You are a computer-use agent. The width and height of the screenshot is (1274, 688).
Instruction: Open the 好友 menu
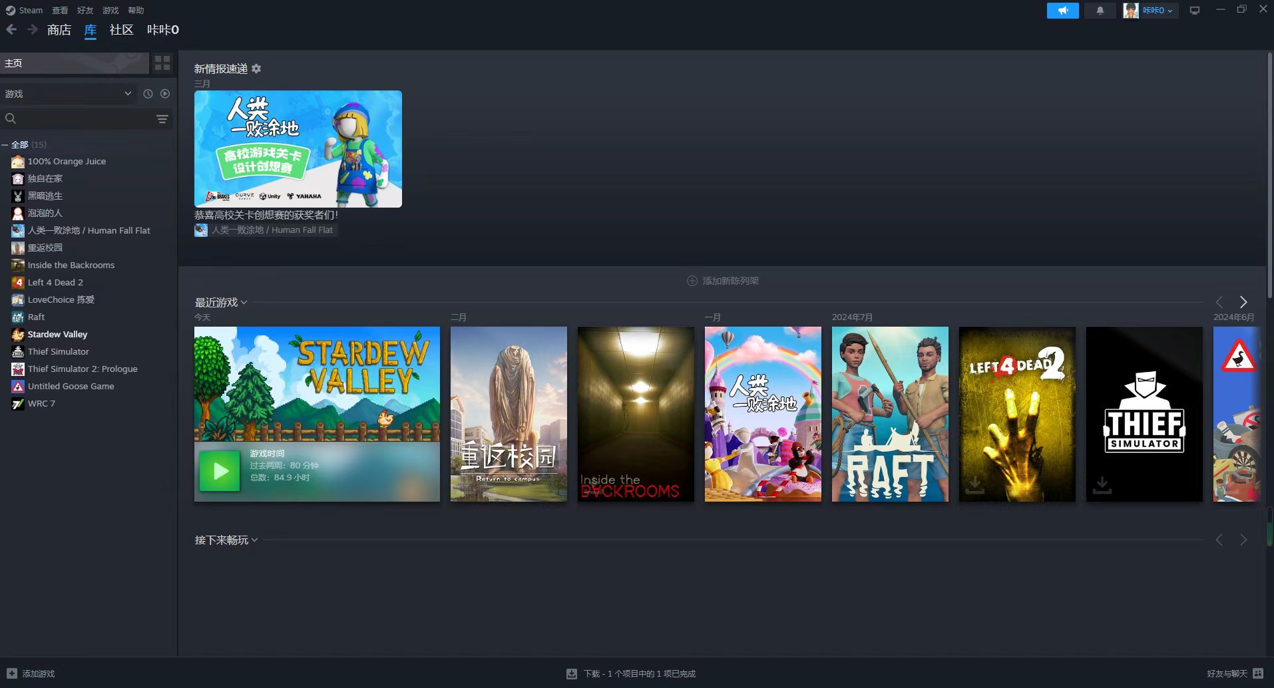click(x=85, y=10)
